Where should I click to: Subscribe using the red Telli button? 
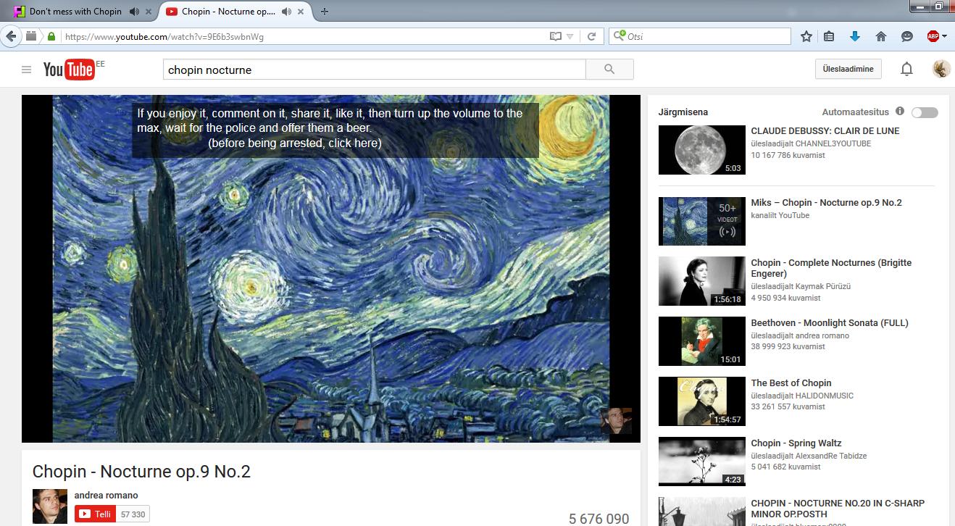click(94, 514)
